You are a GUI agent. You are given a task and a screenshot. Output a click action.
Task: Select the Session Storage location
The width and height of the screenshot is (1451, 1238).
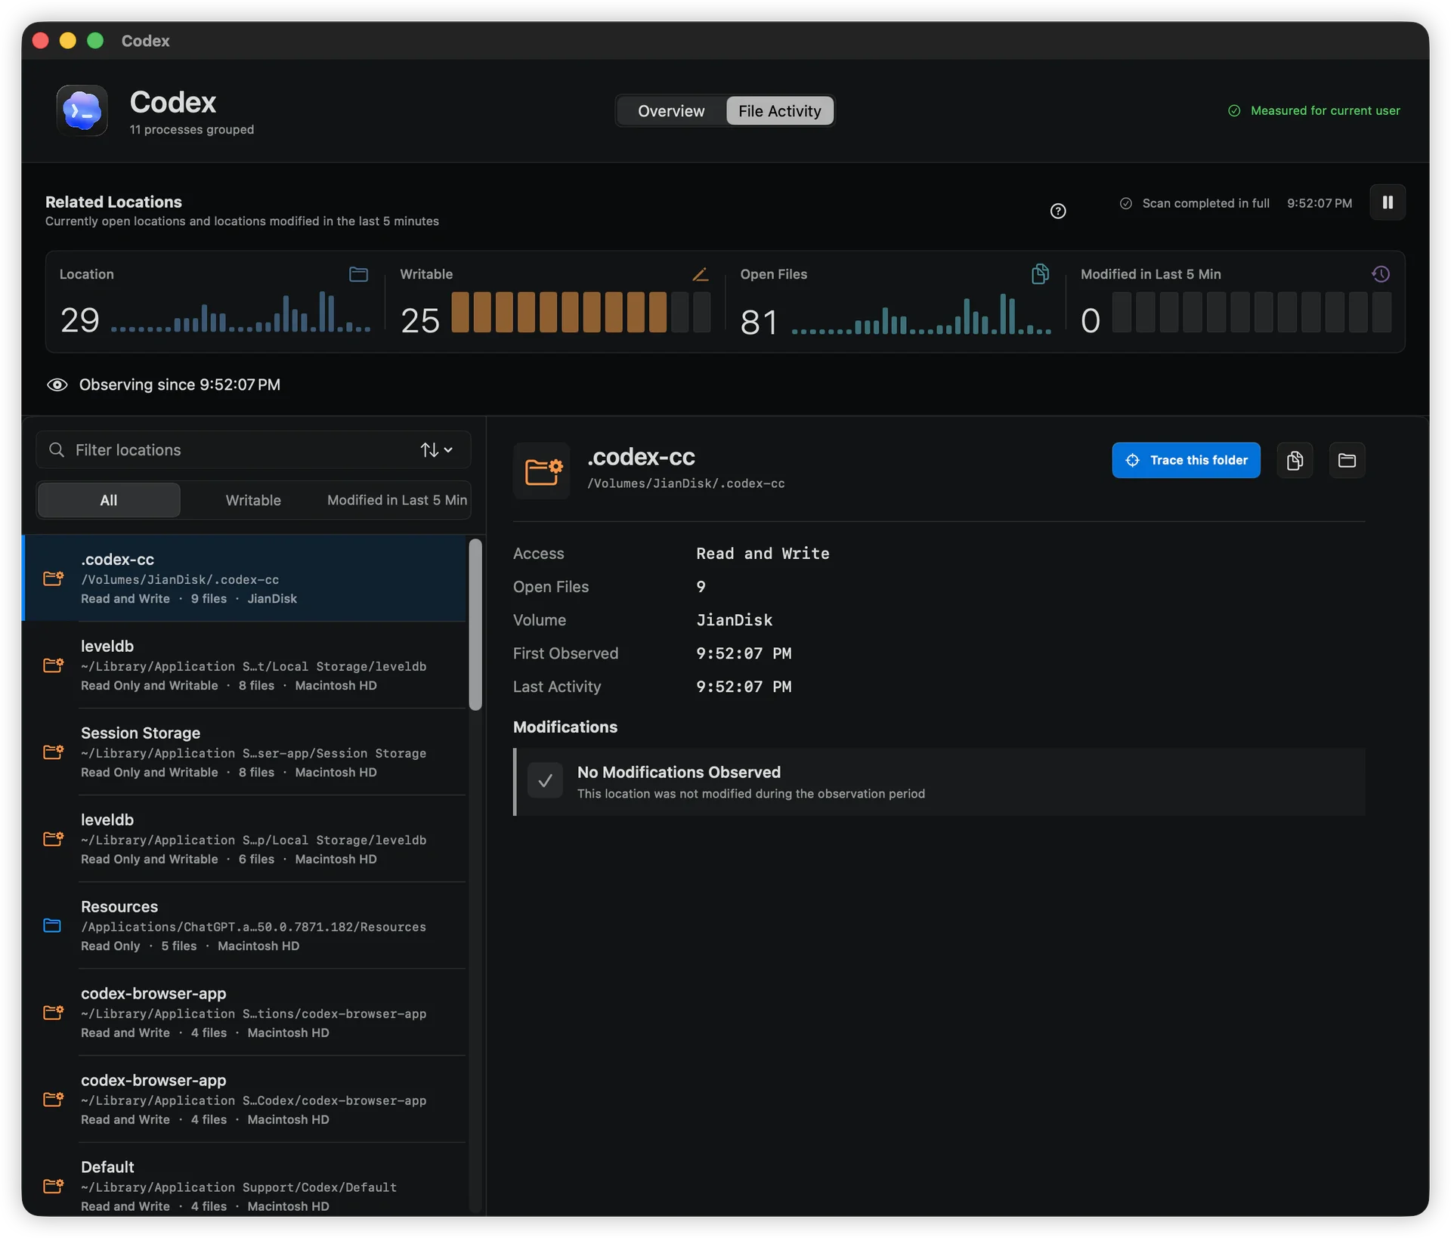[x=246, y=752]
